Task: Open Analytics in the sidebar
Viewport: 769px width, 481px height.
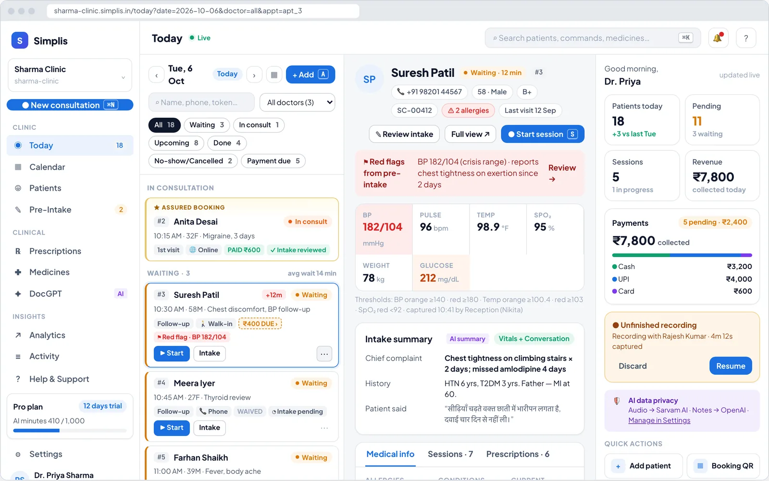Action: coord(70,335)
